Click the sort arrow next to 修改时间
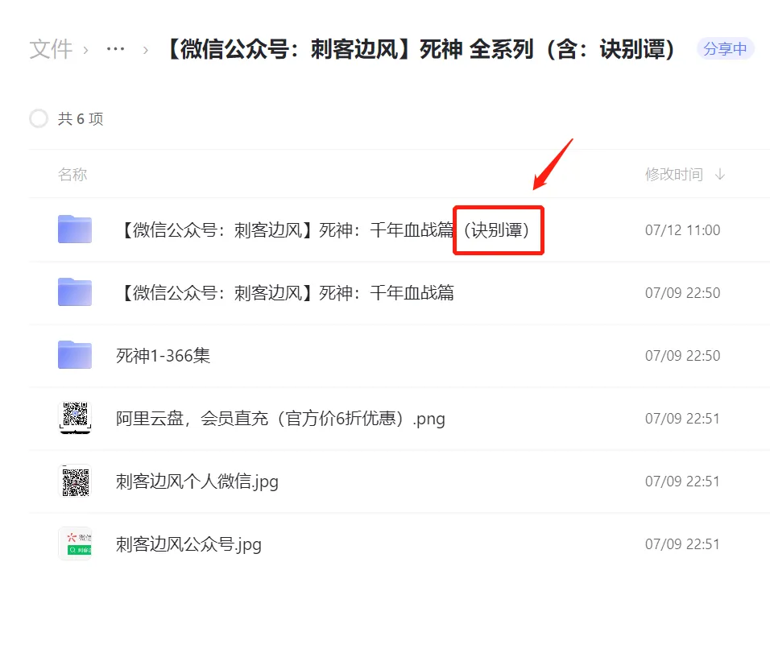The width and height of the screenshot is (770, 653). 720,174
